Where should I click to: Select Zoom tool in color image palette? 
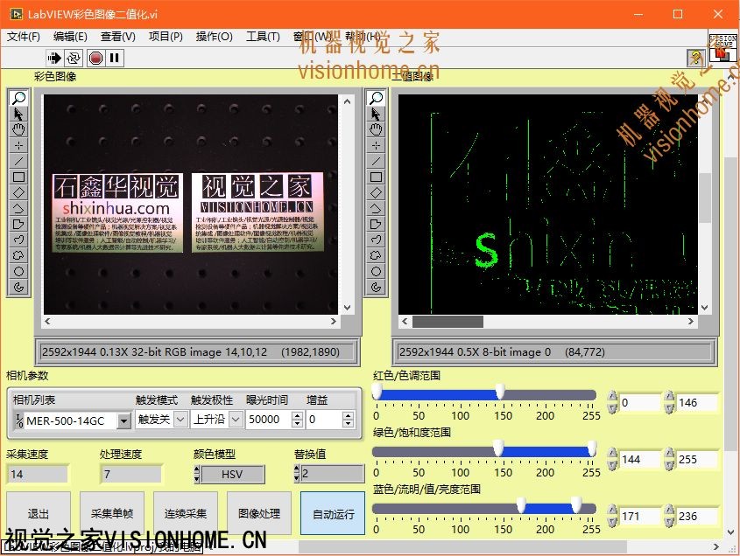point(18,98)
